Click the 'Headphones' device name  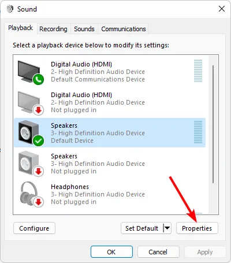[x=70, y=187]
